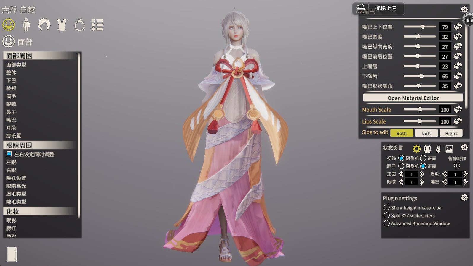Increase 眼睛 pattern with right arrow
The height and width of the screenshot is (266, 473).
(422, 182)
